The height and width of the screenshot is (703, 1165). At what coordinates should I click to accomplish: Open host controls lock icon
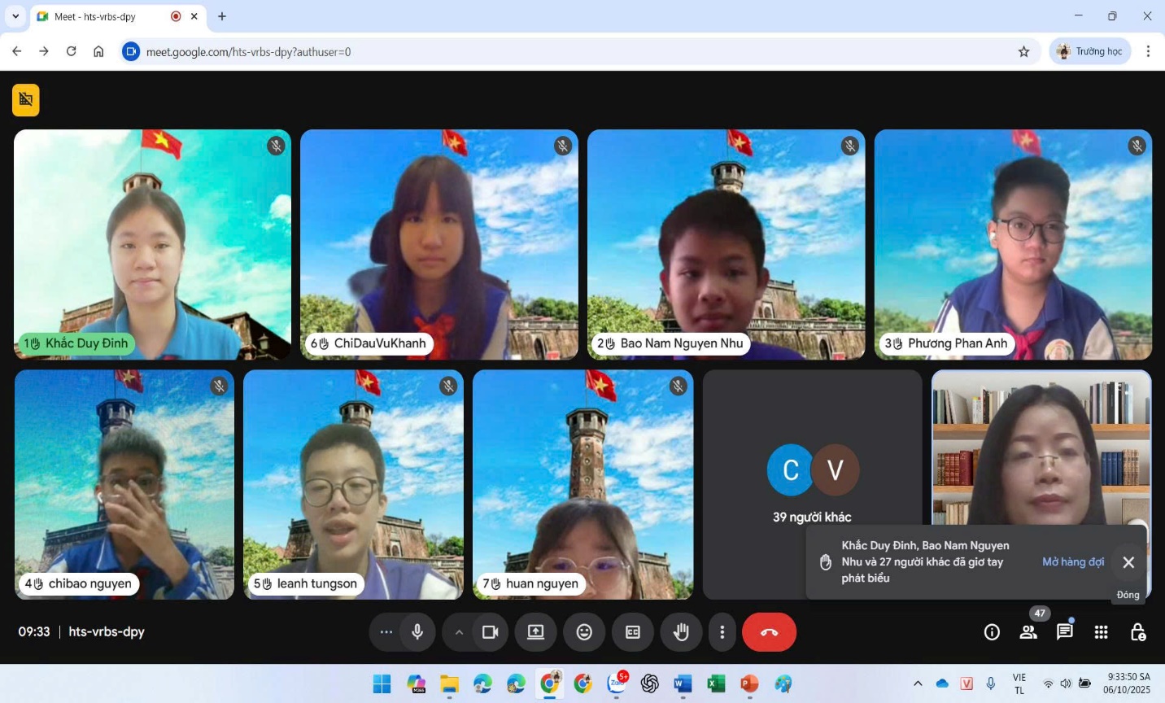1138,632
